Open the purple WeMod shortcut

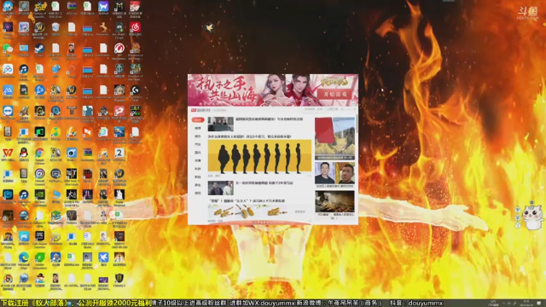pos(103,7)
